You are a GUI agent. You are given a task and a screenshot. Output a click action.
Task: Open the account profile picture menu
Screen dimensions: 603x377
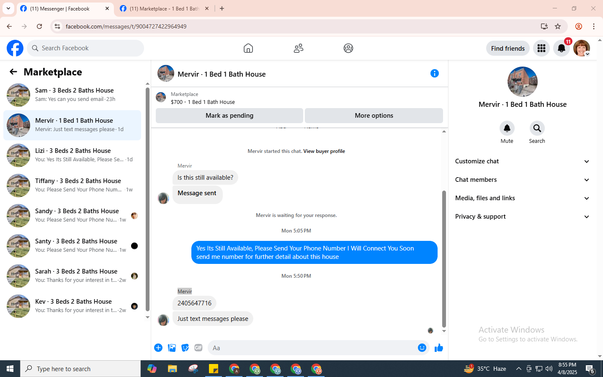tap(582, 48)
